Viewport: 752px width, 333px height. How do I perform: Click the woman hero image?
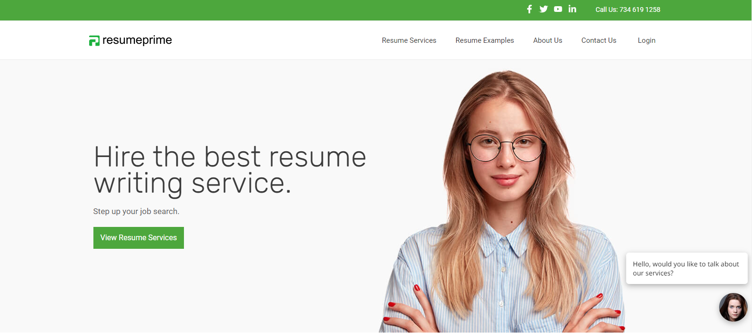tap(503, 202)
